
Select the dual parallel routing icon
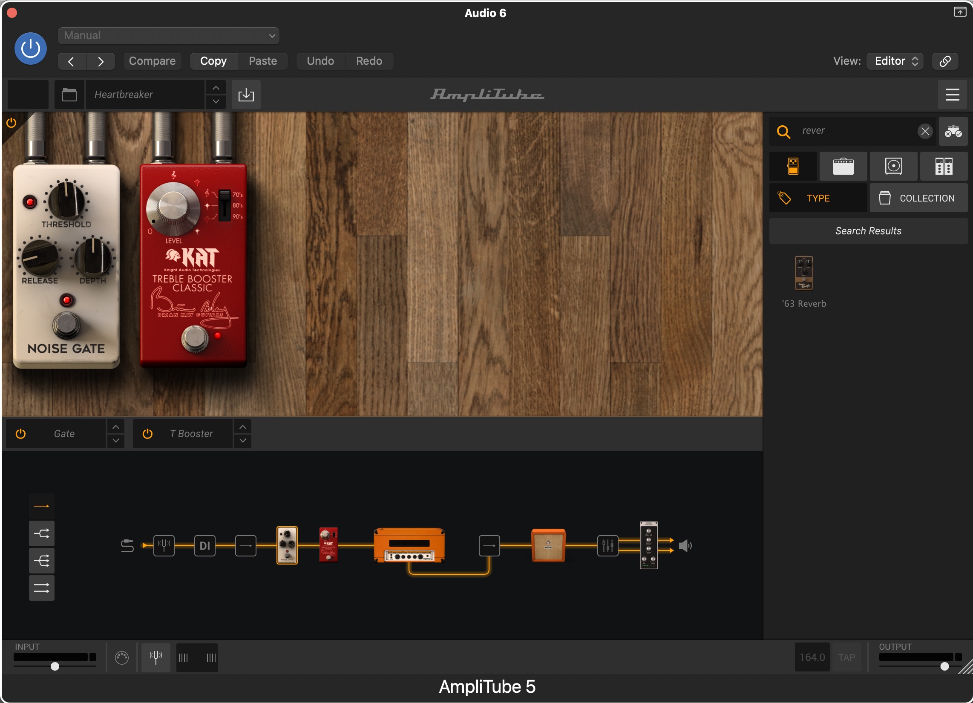click(x=42, y=588)
